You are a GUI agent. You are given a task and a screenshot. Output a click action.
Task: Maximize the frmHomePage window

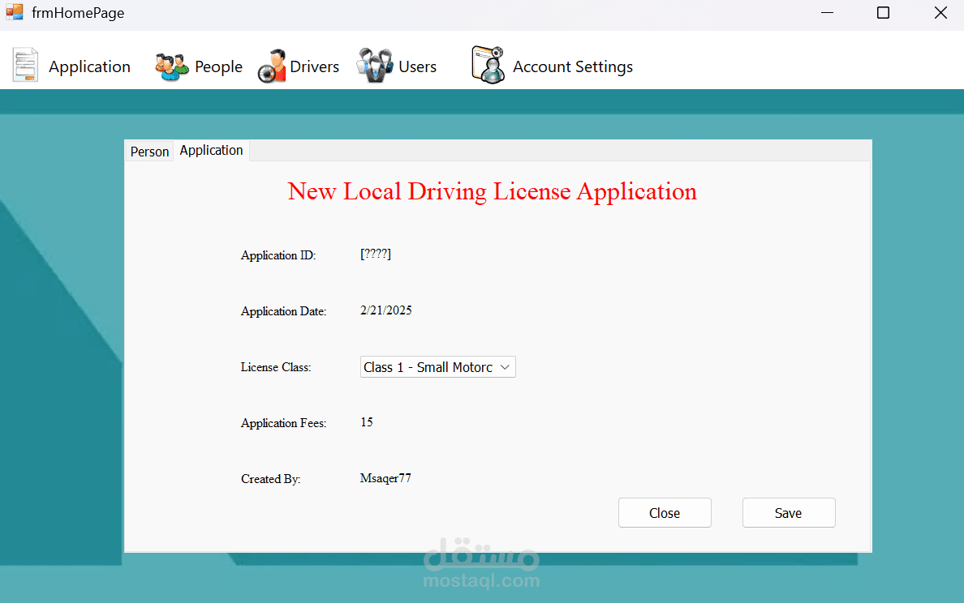point(883,13)
